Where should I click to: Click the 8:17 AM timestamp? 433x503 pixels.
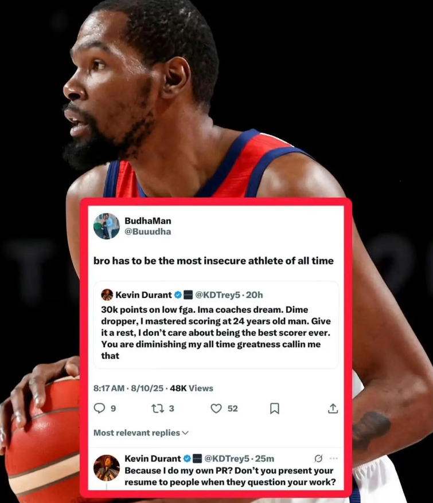tap(109, 388)
